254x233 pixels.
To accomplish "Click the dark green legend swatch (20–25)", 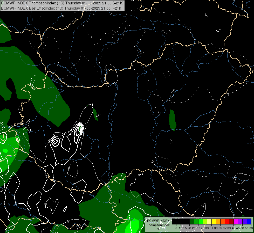I will (192, 221).
